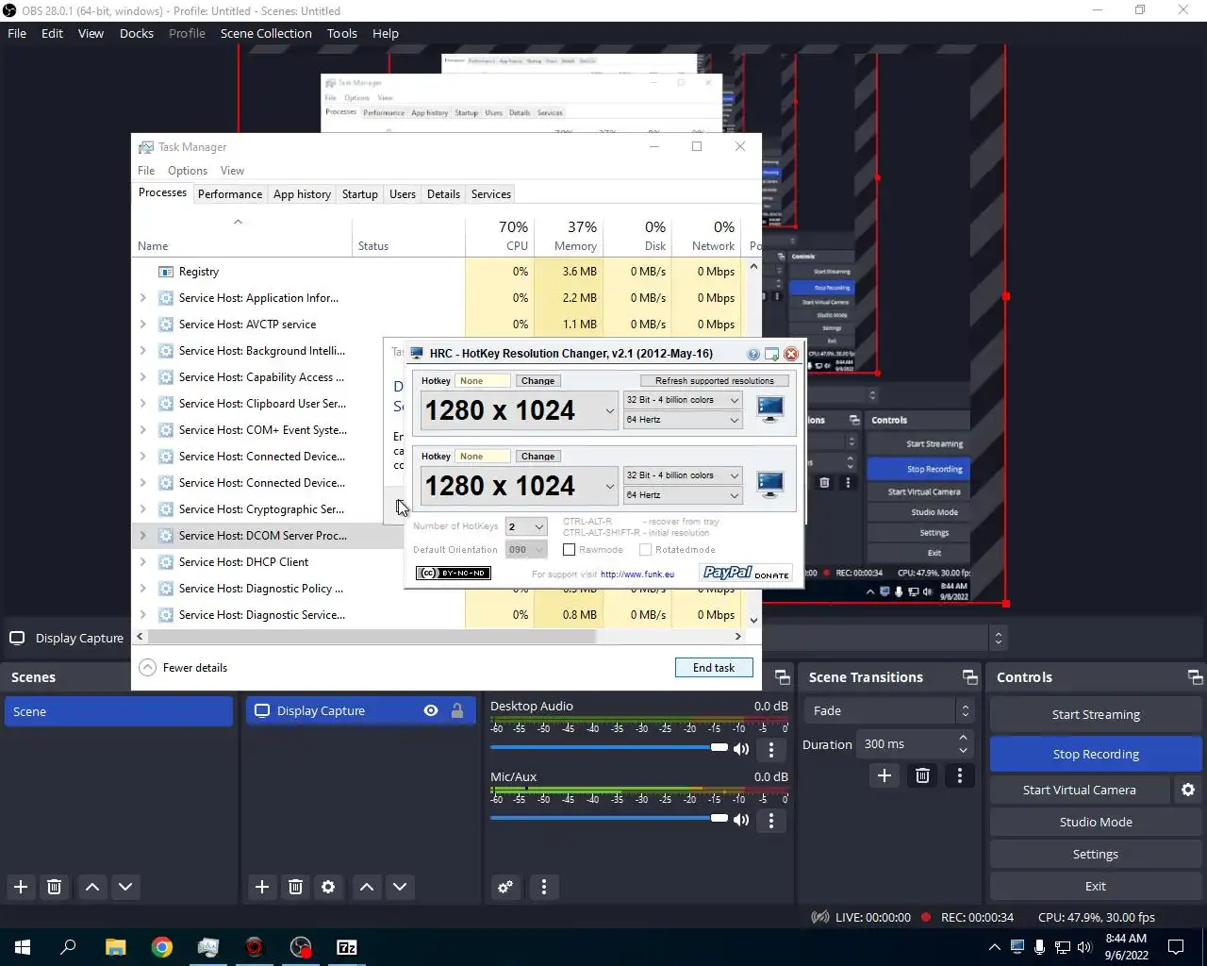Viewport: 1207px width, 966px height.
Task: Open the 7-Zip icon in the taskbar
Action: pos(347,947)
